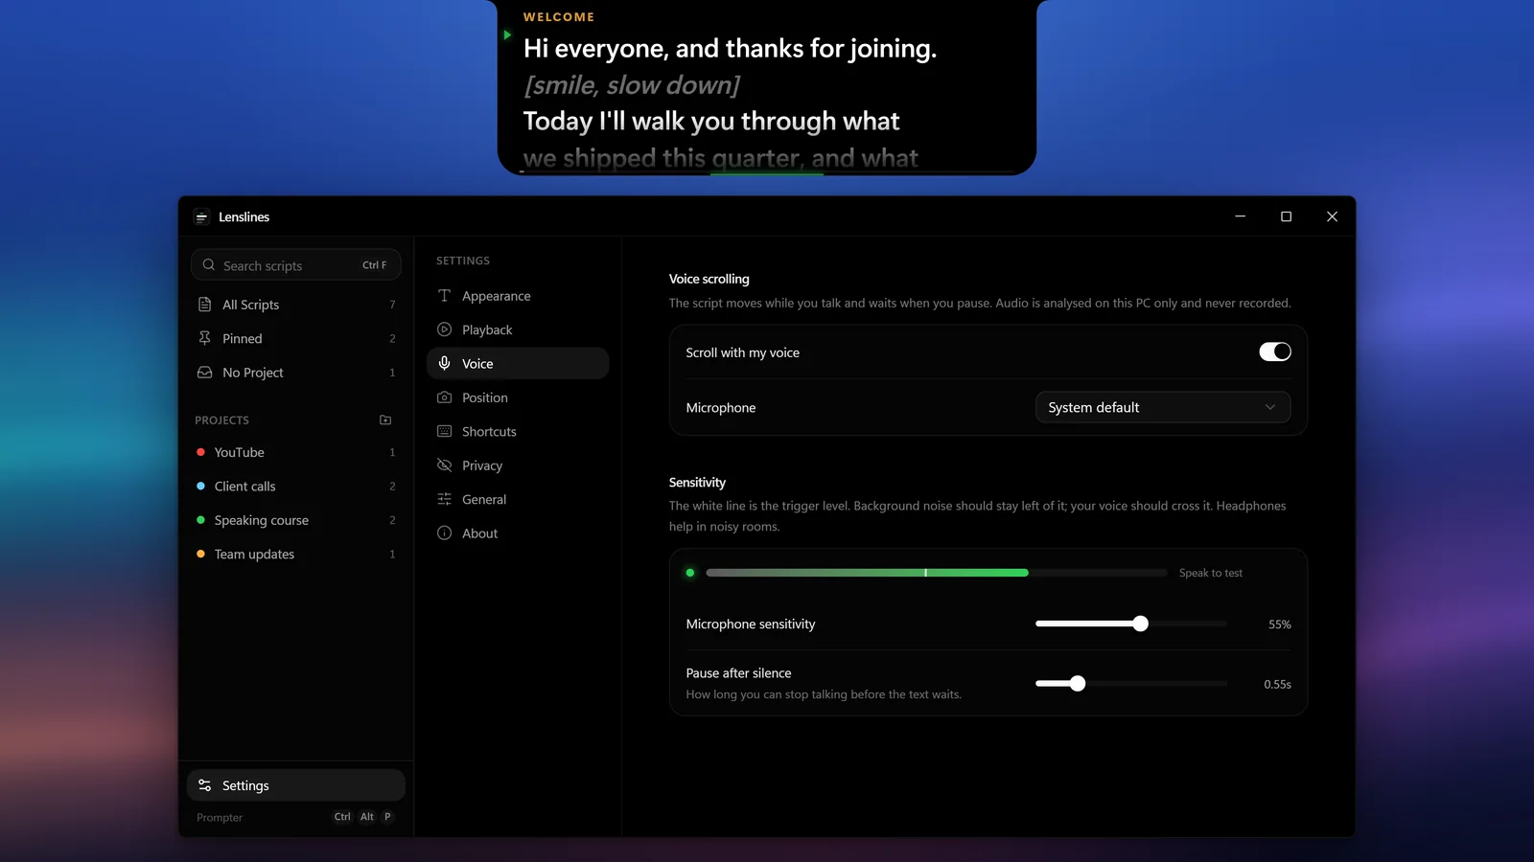
Task: Open General settings
Action: point(518,499)
